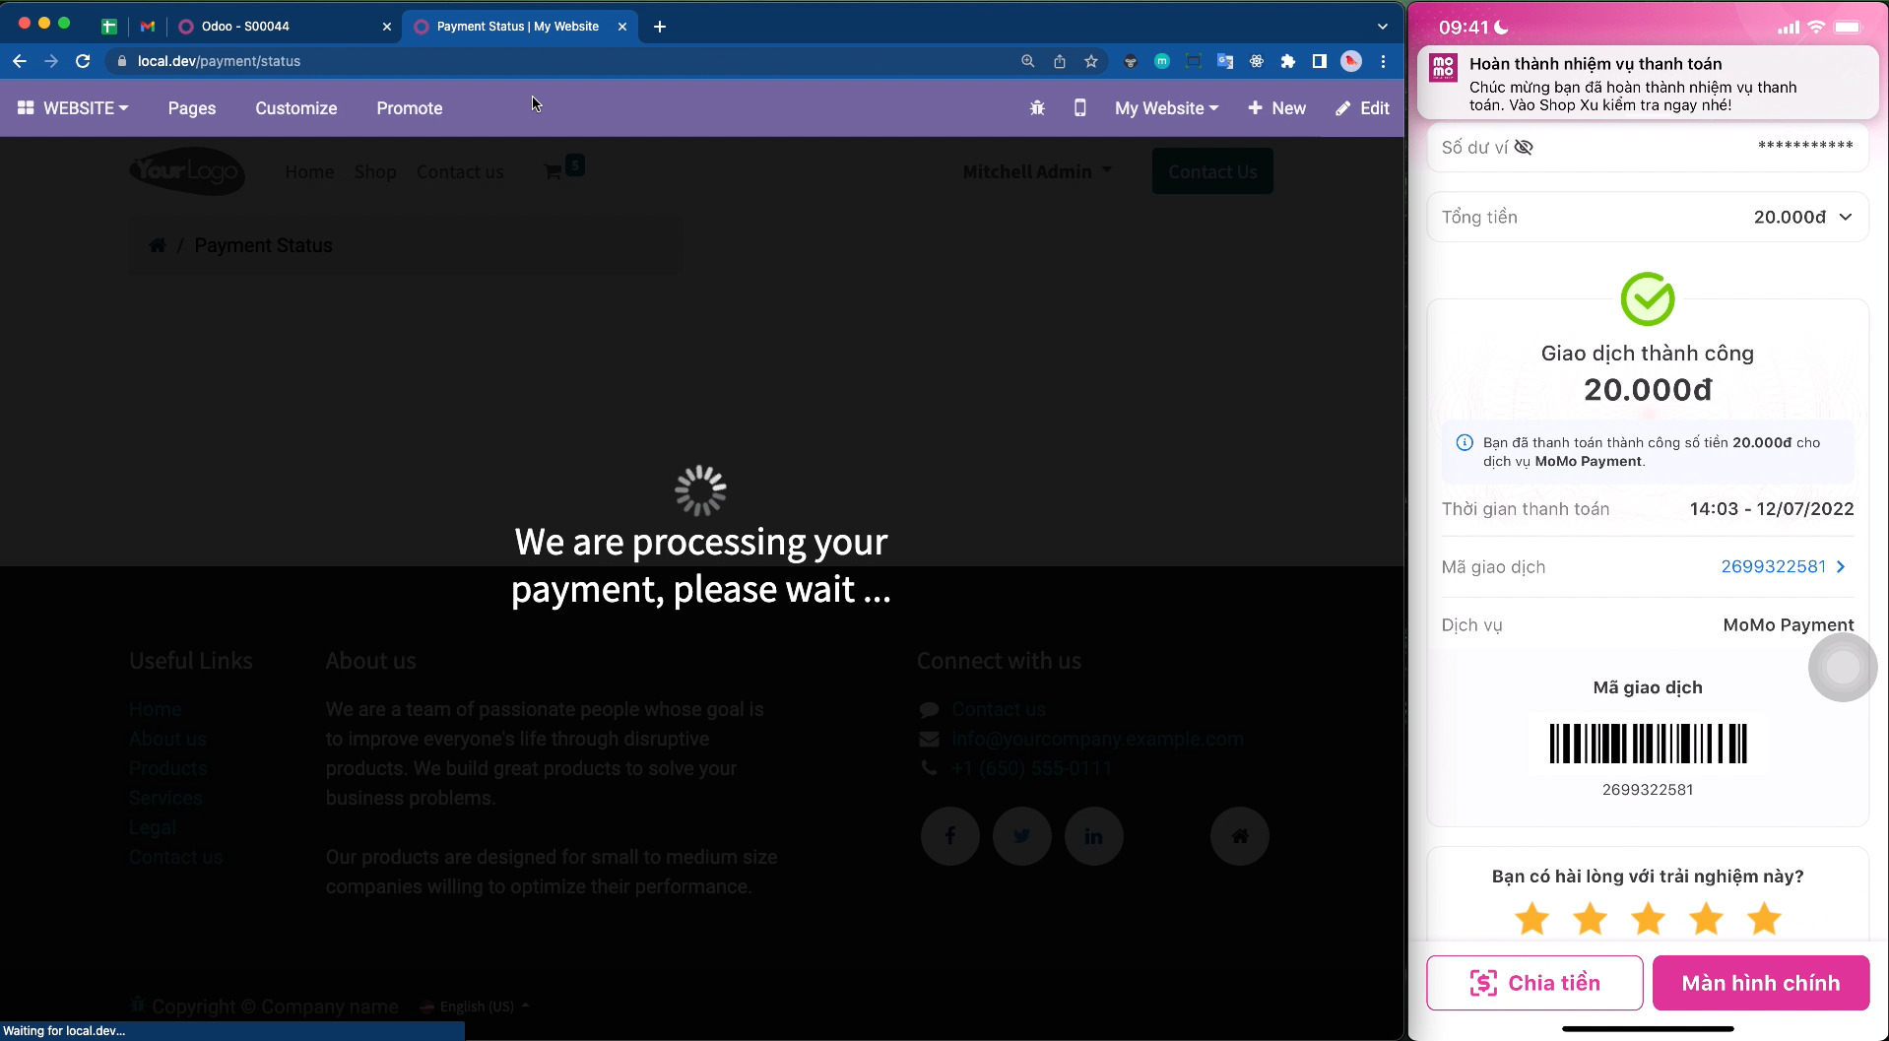
Task: Click the share icon in address bar
Action: click(1060, 61)
